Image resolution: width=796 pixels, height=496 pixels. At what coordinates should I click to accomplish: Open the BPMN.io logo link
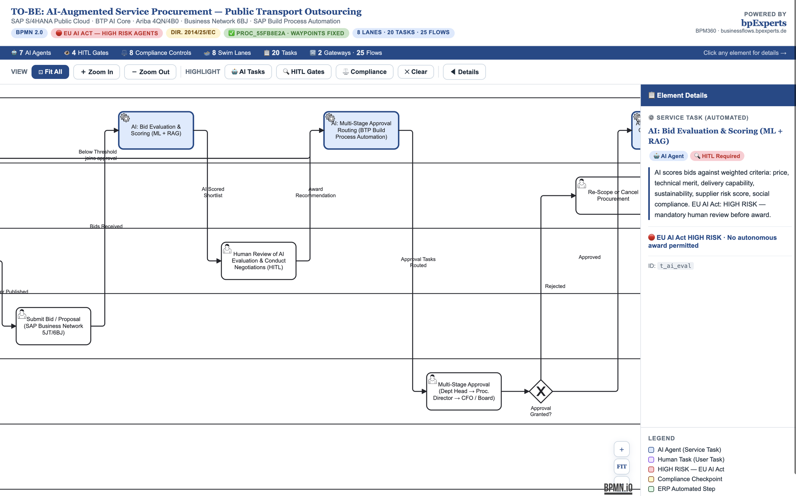618,487
